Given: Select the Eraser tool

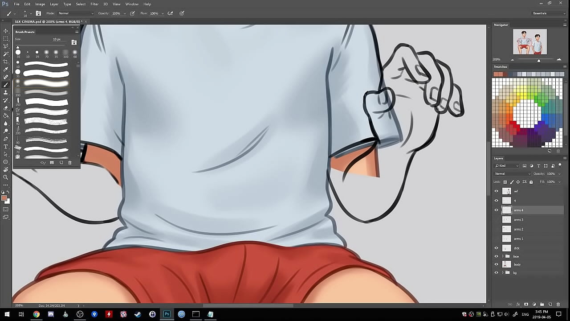Looking at the screenshot, I should pyautogui.click(x=6, y=108).
